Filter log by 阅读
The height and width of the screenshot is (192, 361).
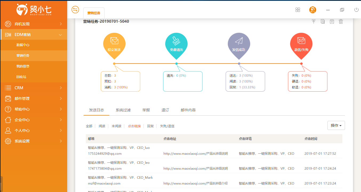pos(102,126)
